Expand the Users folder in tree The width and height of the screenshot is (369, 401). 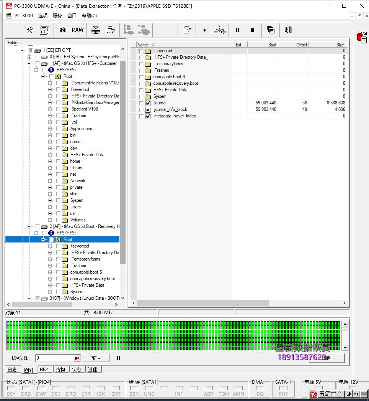pyautogui.click(x=50, y=207)
